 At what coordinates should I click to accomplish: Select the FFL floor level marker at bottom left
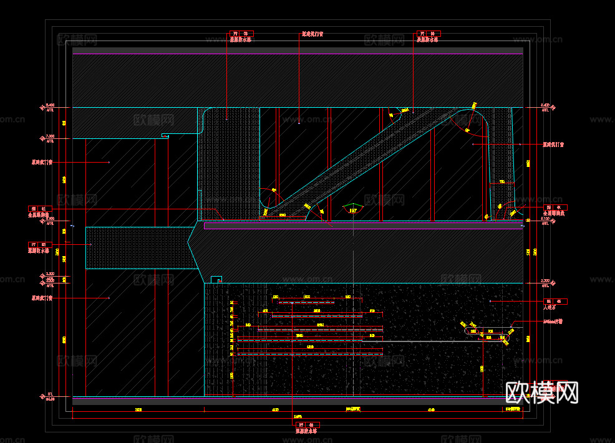click(x=47, y=396)
